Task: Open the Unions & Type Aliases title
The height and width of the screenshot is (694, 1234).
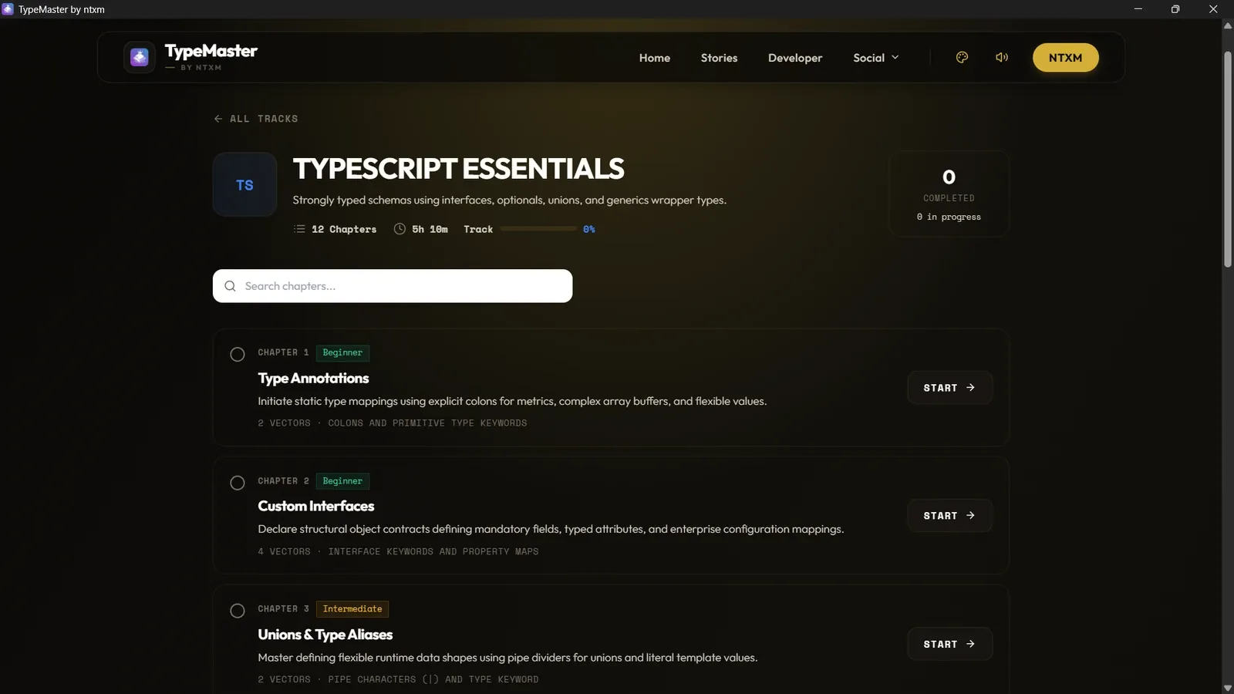Action: 325,635
